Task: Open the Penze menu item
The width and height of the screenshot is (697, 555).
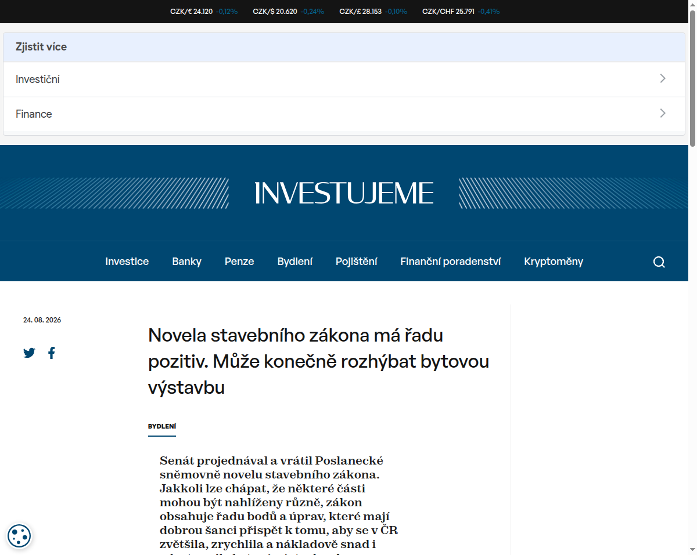Action: (x=239, y=262)
